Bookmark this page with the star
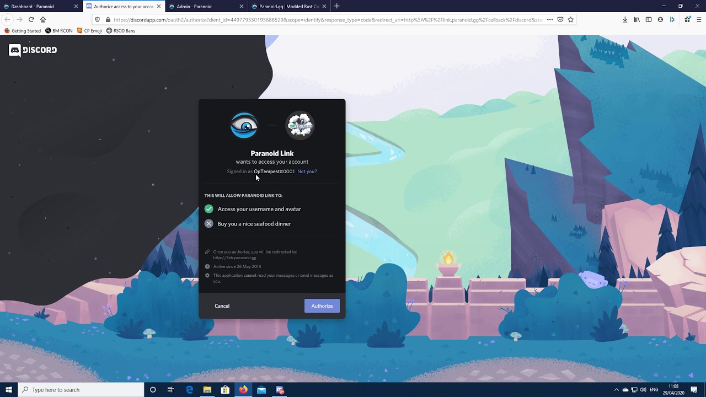Image resolution: width=706 pixels, height=397 pixels. pos(571,19)
